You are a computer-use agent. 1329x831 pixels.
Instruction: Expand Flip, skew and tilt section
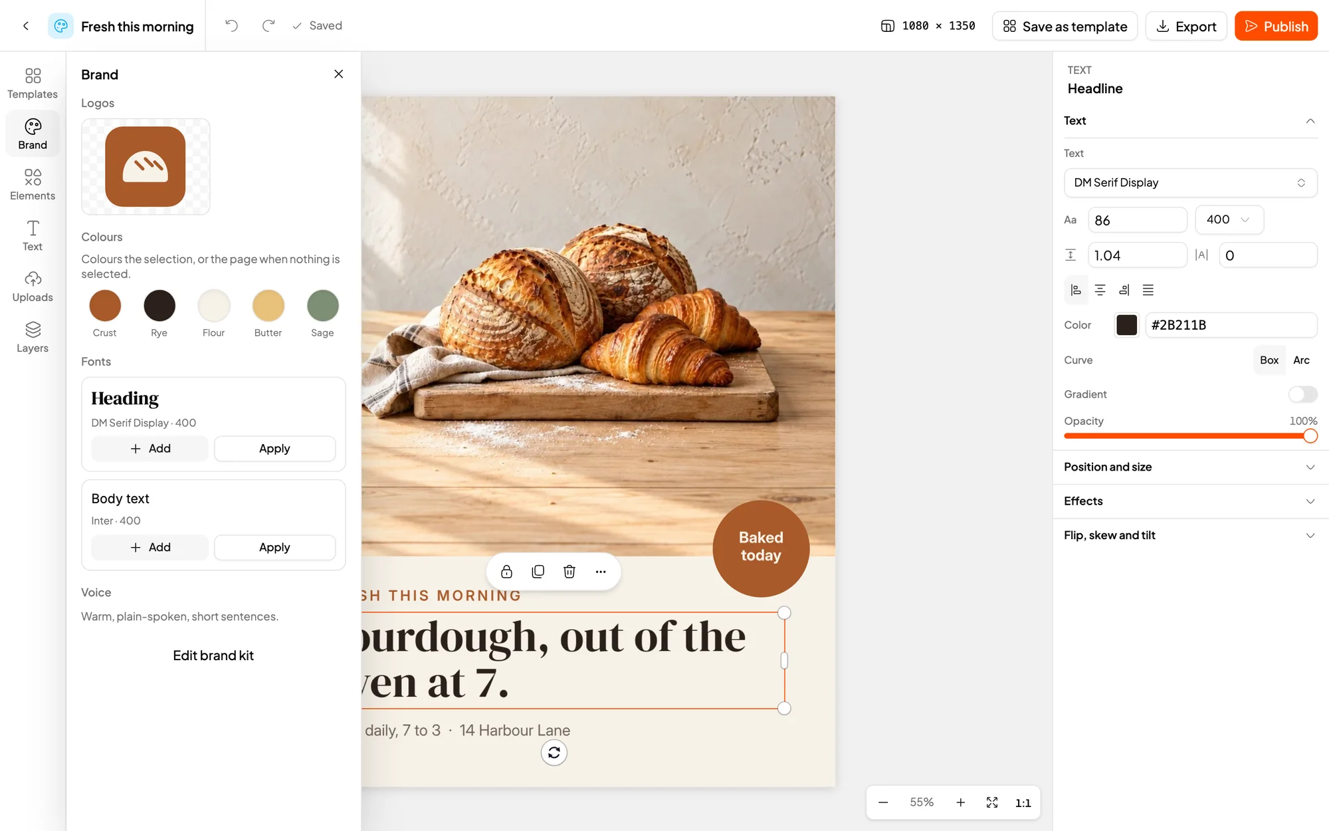[1190, 535]
